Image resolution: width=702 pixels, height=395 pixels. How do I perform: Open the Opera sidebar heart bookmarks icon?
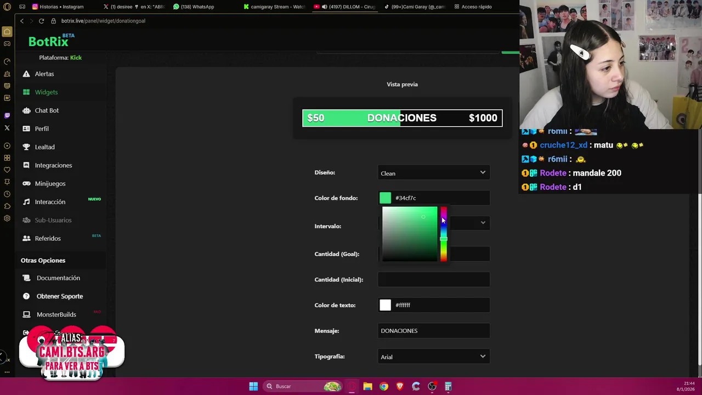click(x=7, y=170)
